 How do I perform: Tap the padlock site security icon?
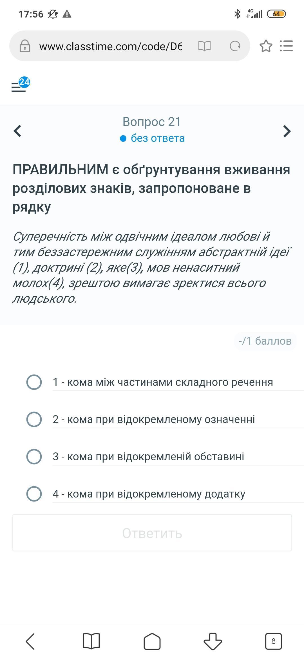point(25,46)
